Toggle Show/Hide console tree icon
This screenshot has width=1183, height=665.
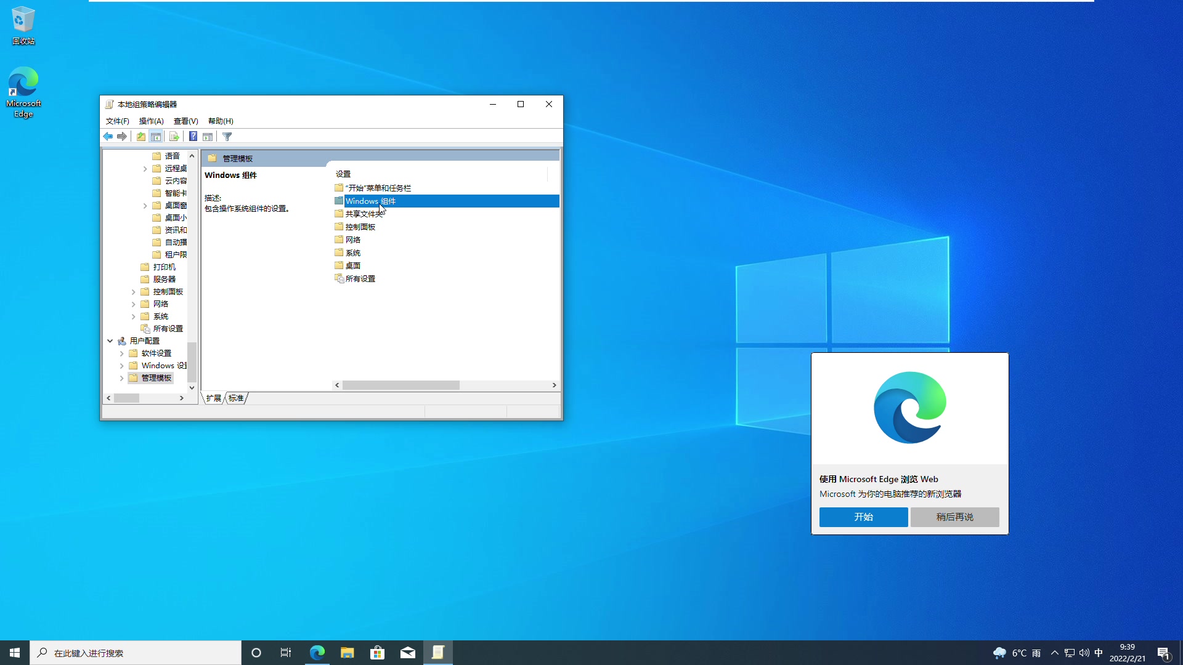156,137
